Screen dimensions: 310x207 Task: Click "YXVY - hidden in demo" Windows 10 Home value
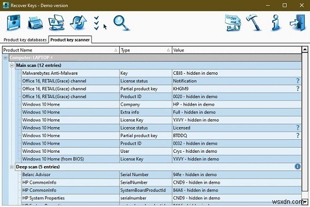237,120
